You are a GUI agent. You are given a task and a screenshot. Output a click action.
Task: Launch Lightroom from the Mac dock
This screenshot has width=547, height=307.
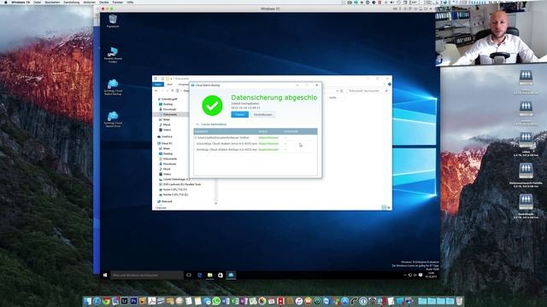coord(125,301)
